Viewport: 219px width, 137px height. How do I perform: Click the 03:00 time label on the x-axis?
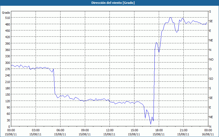click(36, 130)
